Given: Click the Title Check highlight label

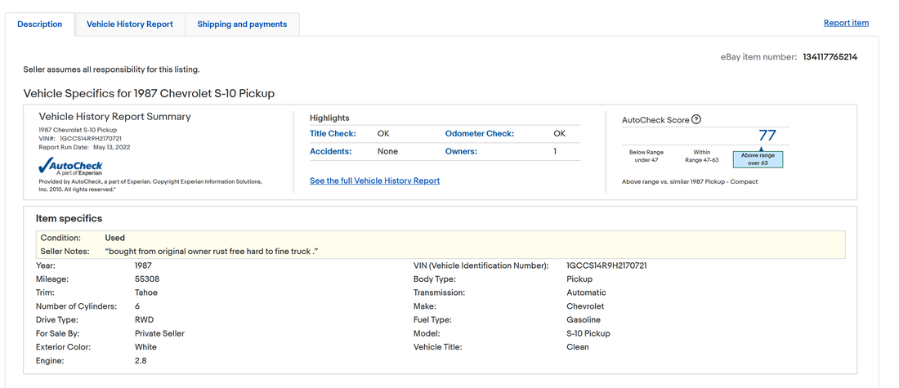Looking at the screenshot, I should tap(333, 133).
